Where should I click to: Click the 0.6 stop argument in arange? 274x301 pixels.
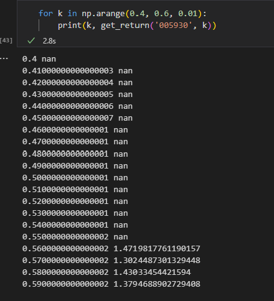[161, 14]
